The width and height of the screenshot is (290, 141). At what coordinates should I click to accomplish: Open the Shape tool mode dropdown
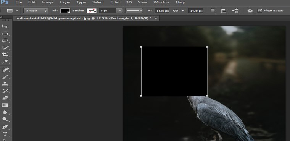[x=36, y=11]
